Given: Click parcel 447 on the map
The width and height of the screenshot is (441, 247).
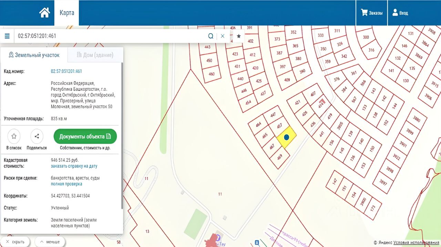Looking at the screenshot, I should point(273,115).
